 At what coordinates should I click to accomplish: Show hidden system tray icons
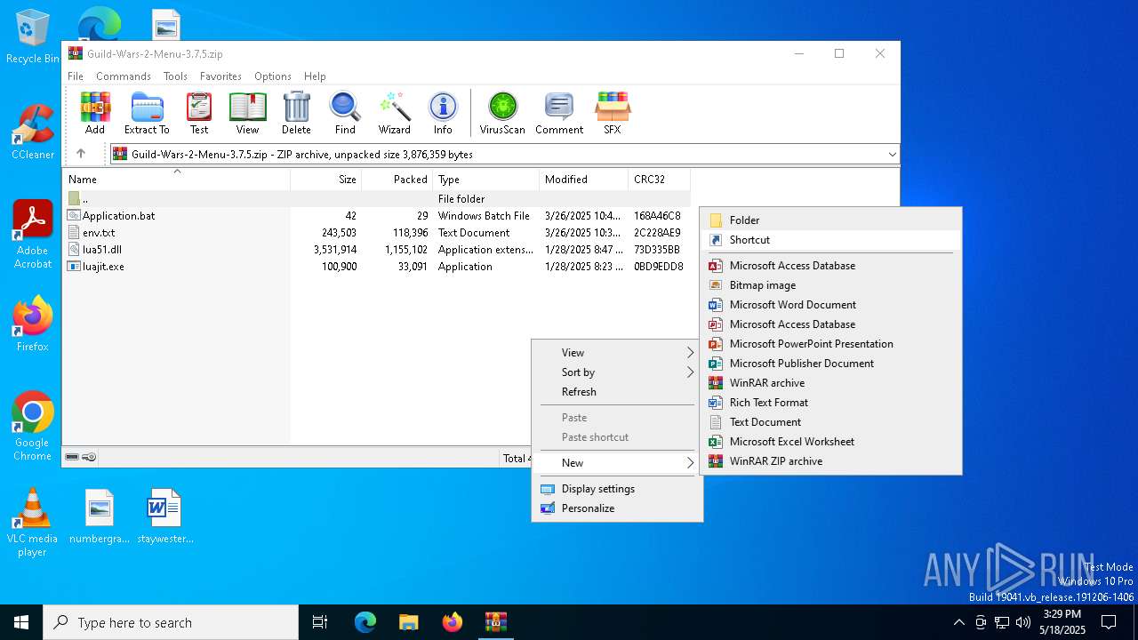pos(958,622)
